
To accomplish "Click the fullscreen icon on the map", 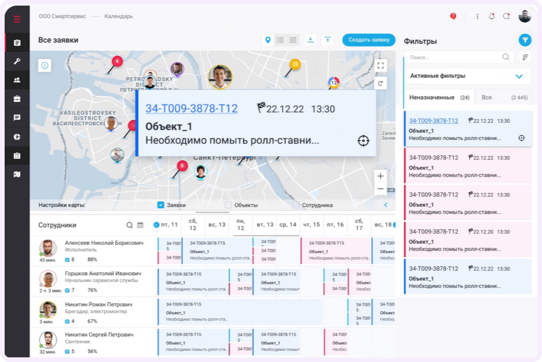I will tap(380, 66).
